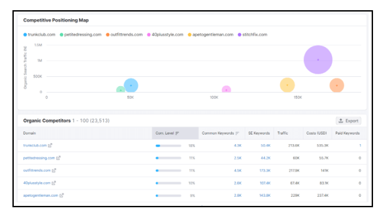Viewport: 385px width, 217px height.
Task: Click the sort icon in Common Keywords header
Action: coord(237,133)
